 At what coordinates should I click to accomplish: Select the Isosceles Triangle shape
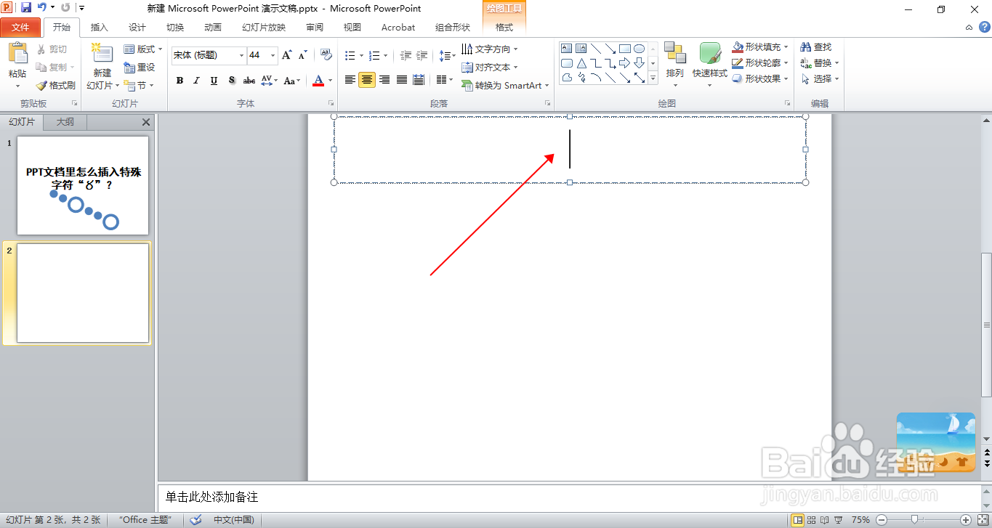pyautogui.click(x=581, y=63)
